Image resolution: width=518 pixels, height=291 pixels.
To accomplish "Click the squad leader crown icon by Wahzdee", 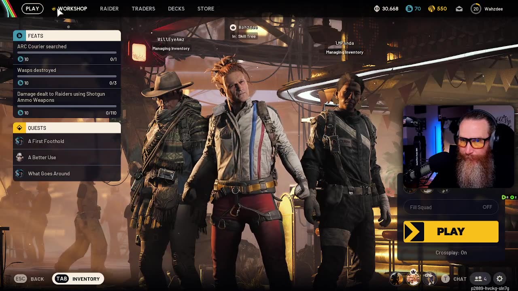I will pos(233,27).
